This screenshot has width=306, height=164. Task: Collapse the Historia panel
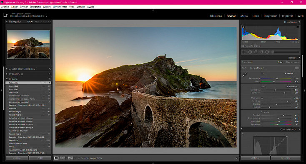pos(7,79)
